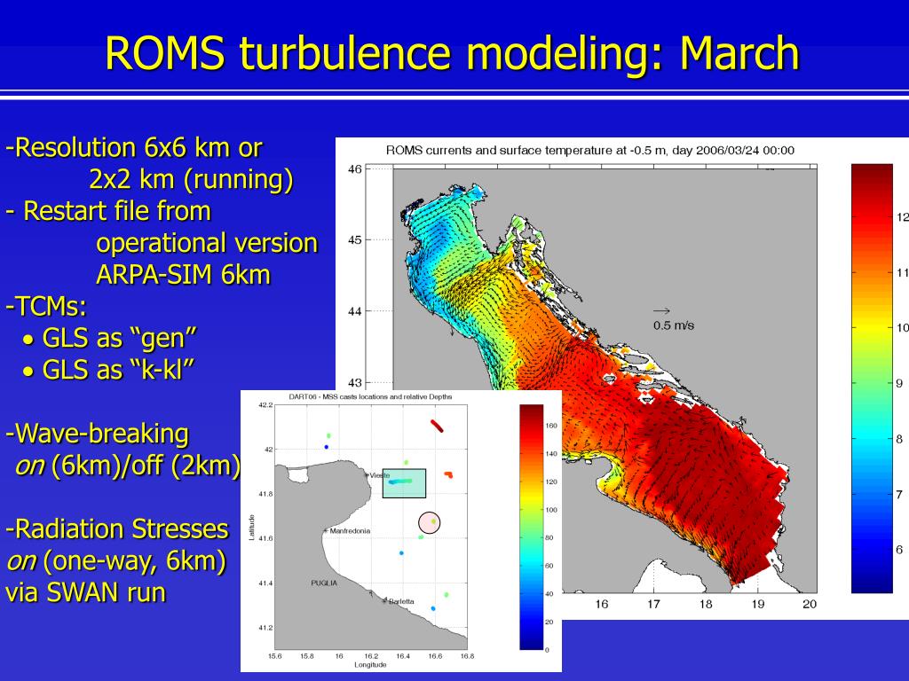The width and height of the screenshot is (909, 681).
Task: Click the dark red cast track at top of map
Action: [x=437, y=426]
